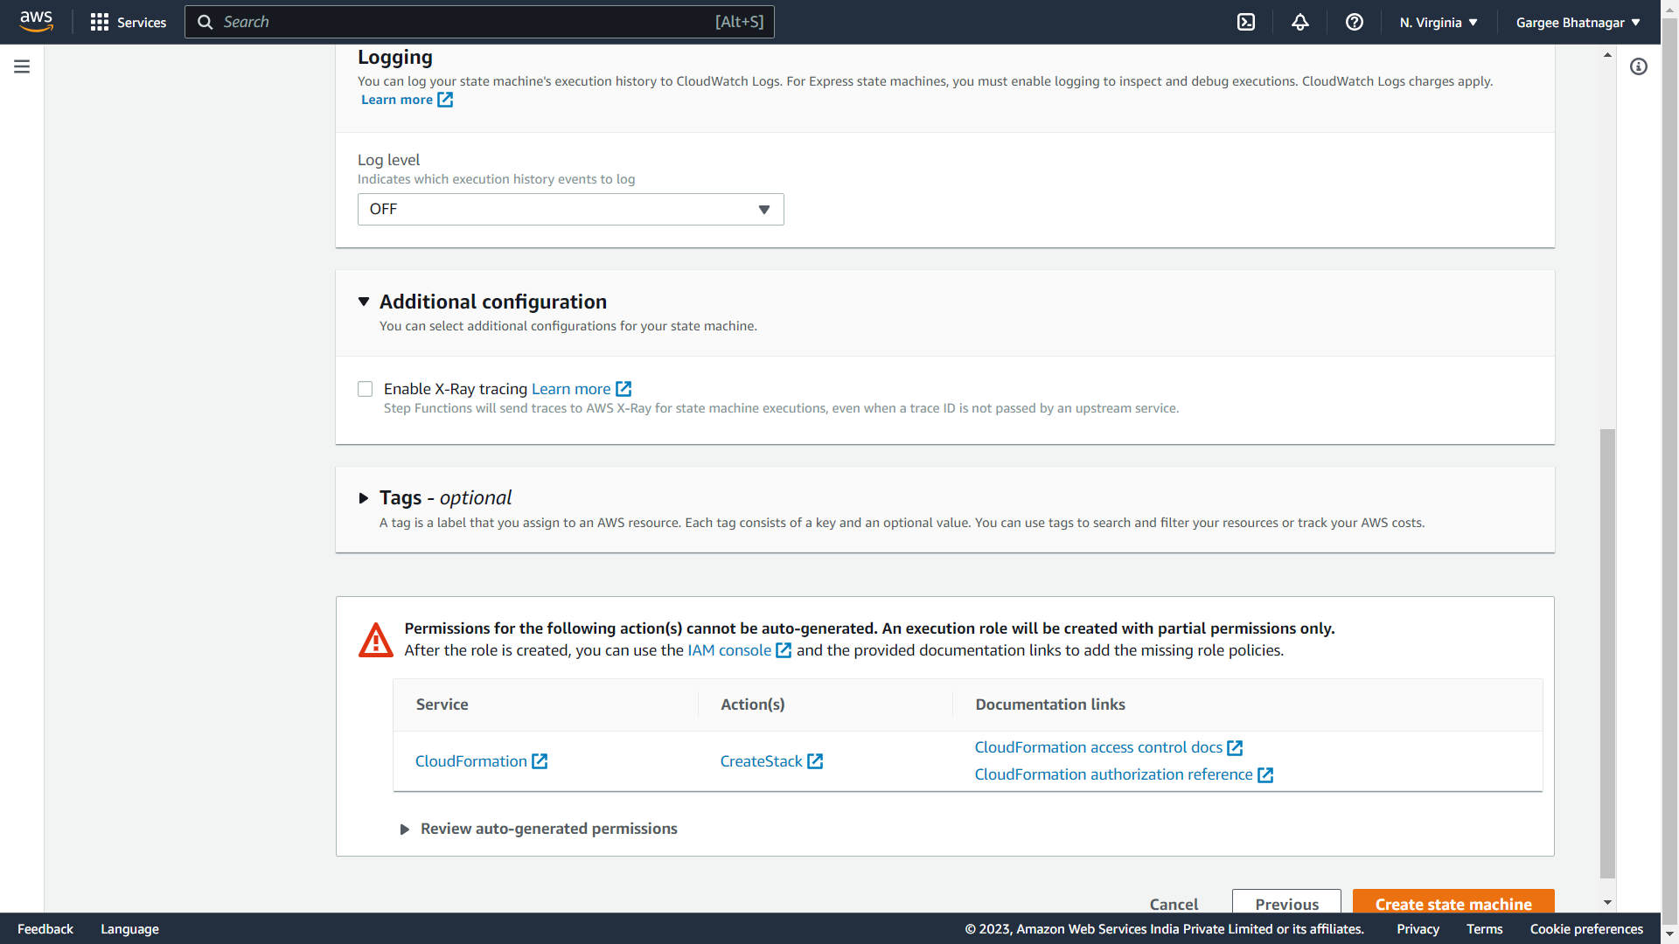Screen dimensions: 1679x944
Task: Open the IAM console link
Action: coord(729,650)
